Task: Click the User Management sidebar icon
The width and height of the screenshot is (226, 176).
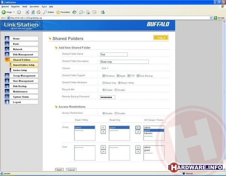Action: pos(7,81)
